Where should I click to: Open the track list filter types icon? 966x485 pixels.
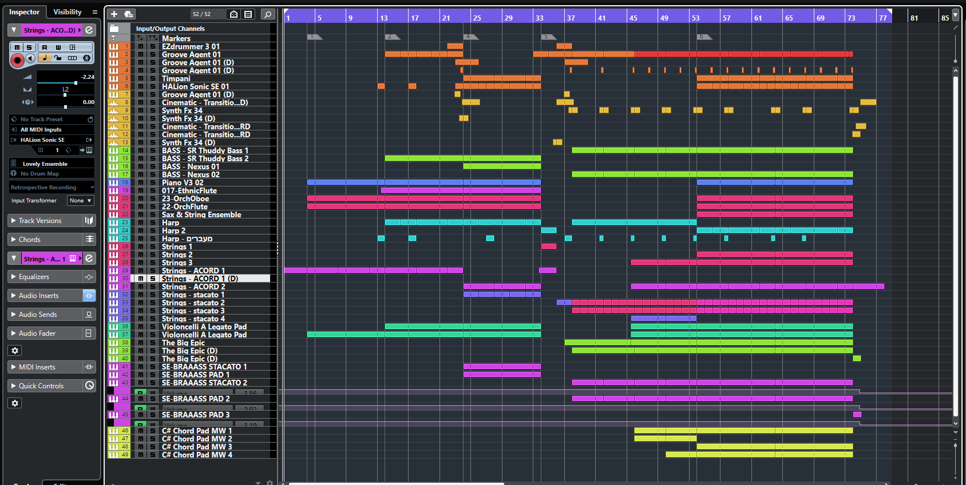(248, 14)
